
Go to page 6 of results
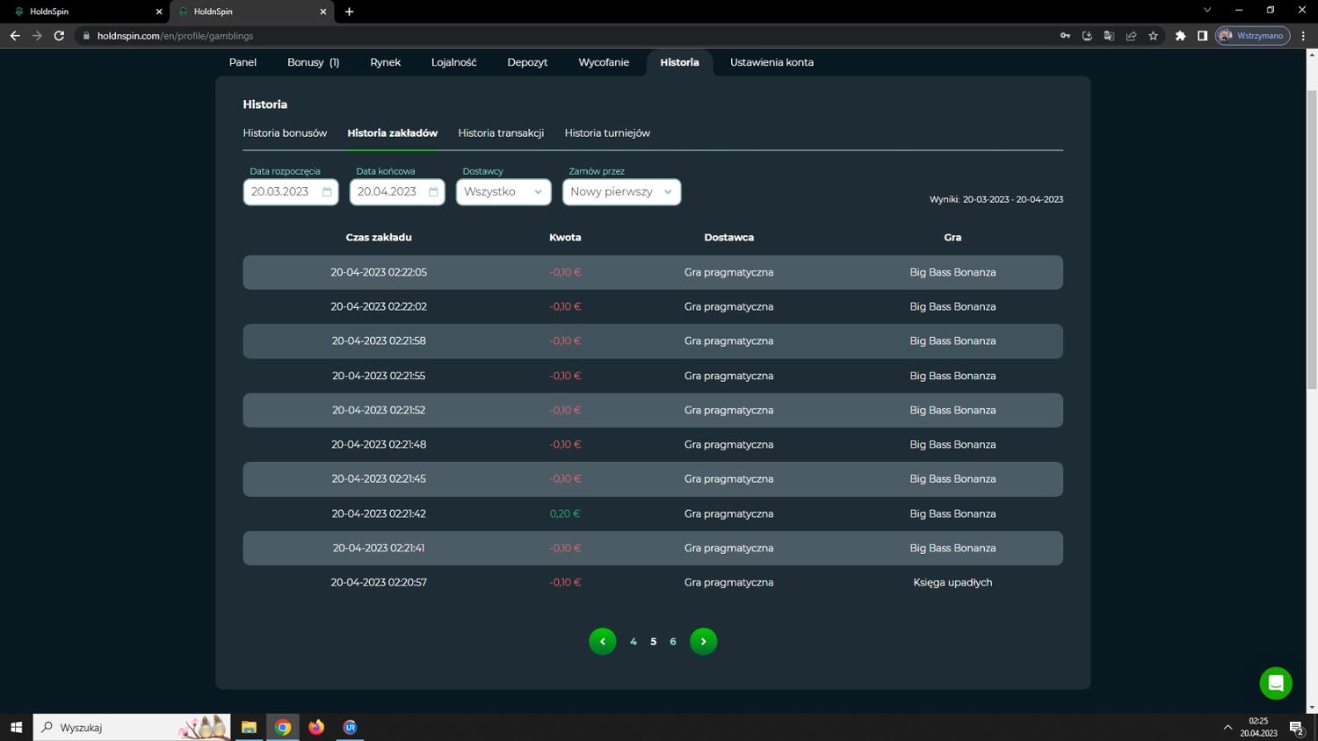point(673,642)
